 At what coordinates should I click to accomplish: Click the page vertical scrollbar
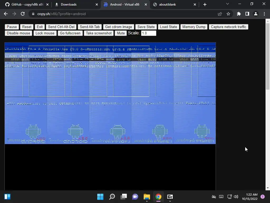(x=268, y=56)
